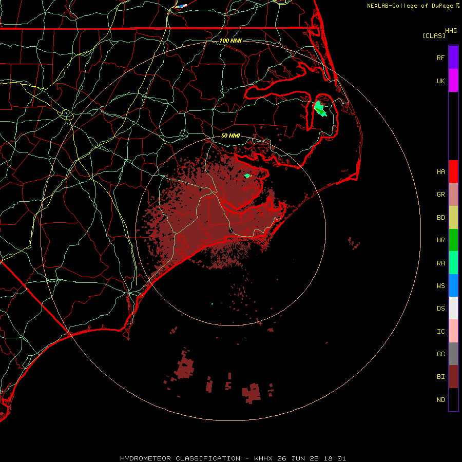Click the 'KMHX' station identifier
This screenshot has height=462, width=462.
pos(263,458)
